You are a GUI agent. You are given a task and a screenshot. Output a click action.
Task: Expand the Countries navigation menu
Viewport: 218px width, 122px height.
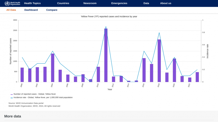[x=63, y=3]
